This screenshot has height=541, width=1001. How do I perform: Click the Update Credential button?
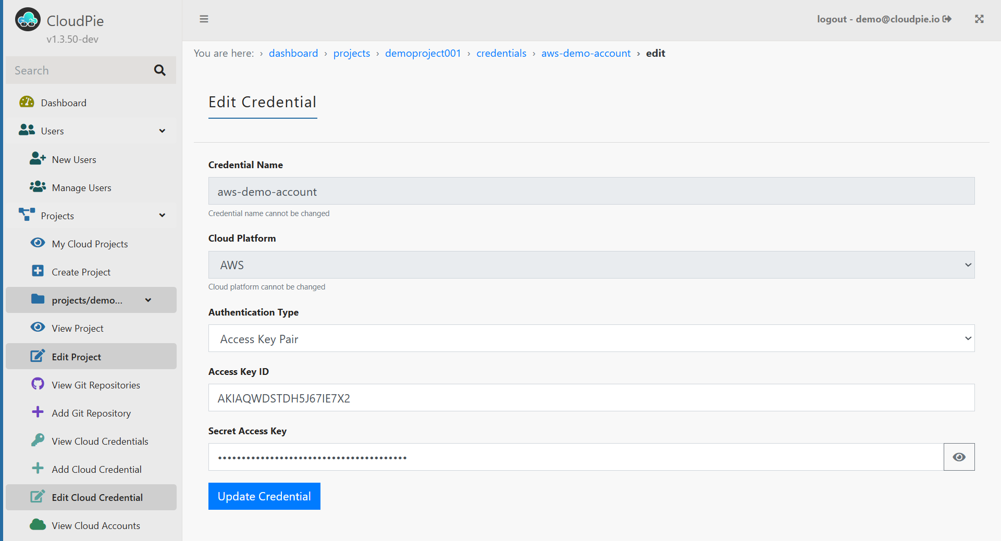(x=264, y=496)
